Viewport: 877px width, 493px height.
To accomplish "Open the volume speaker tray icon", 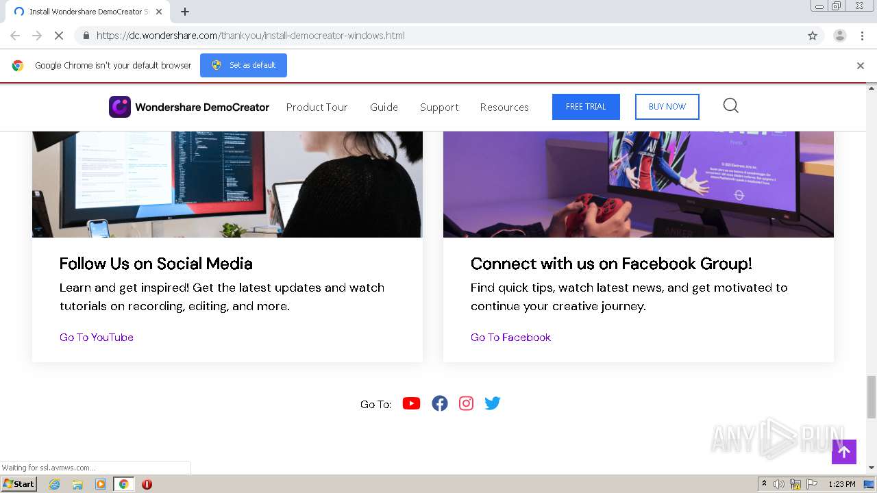I will point(779,484).
